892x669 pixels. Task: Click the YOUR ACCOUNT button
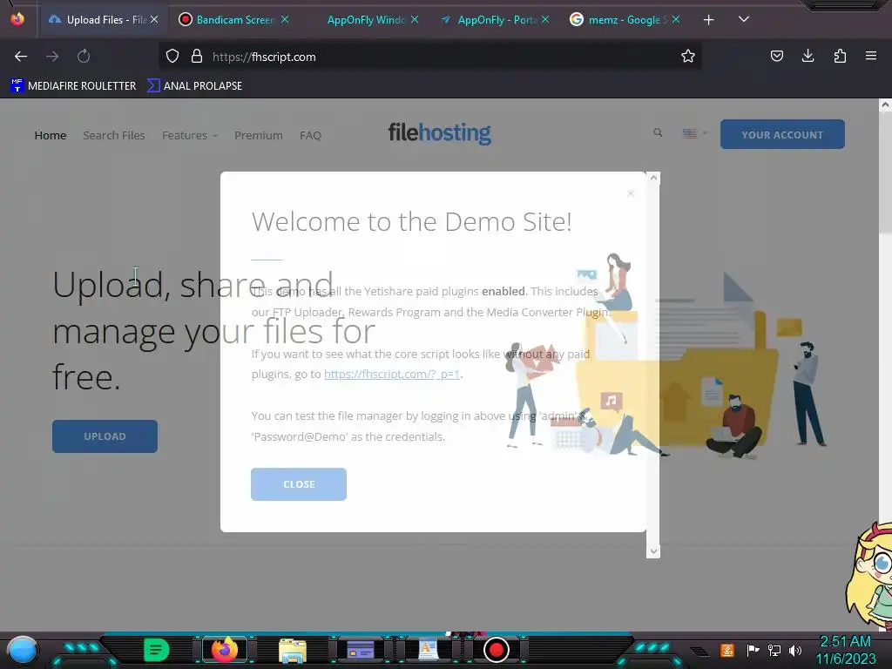pyautogui.click(x=782, y=134)
